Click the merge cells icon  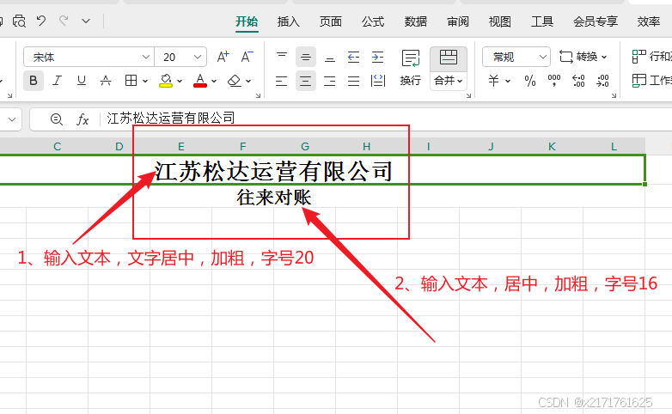(x=449, y=58)
